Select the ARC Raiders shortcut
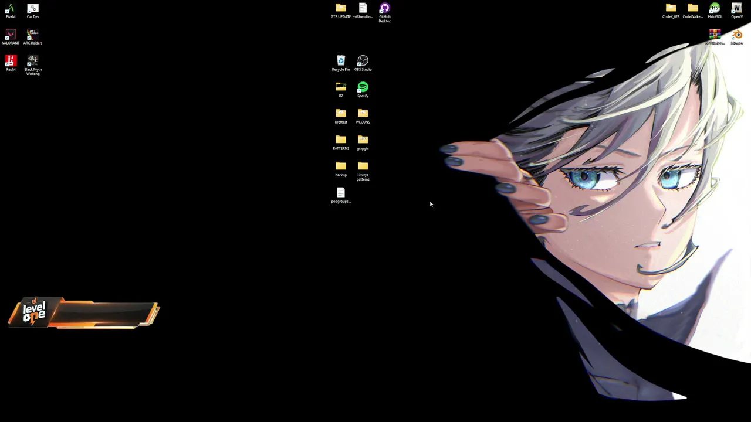 [33, 38]
